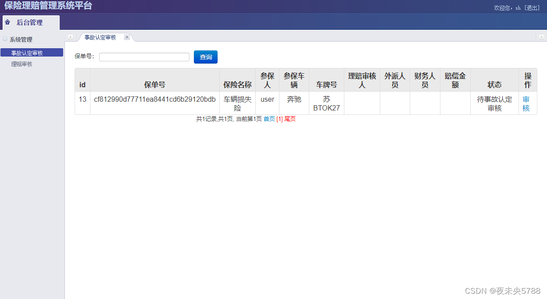The image size is (547, 299).
Task: Click the 退出 logout link
Action: click(532, 8)
